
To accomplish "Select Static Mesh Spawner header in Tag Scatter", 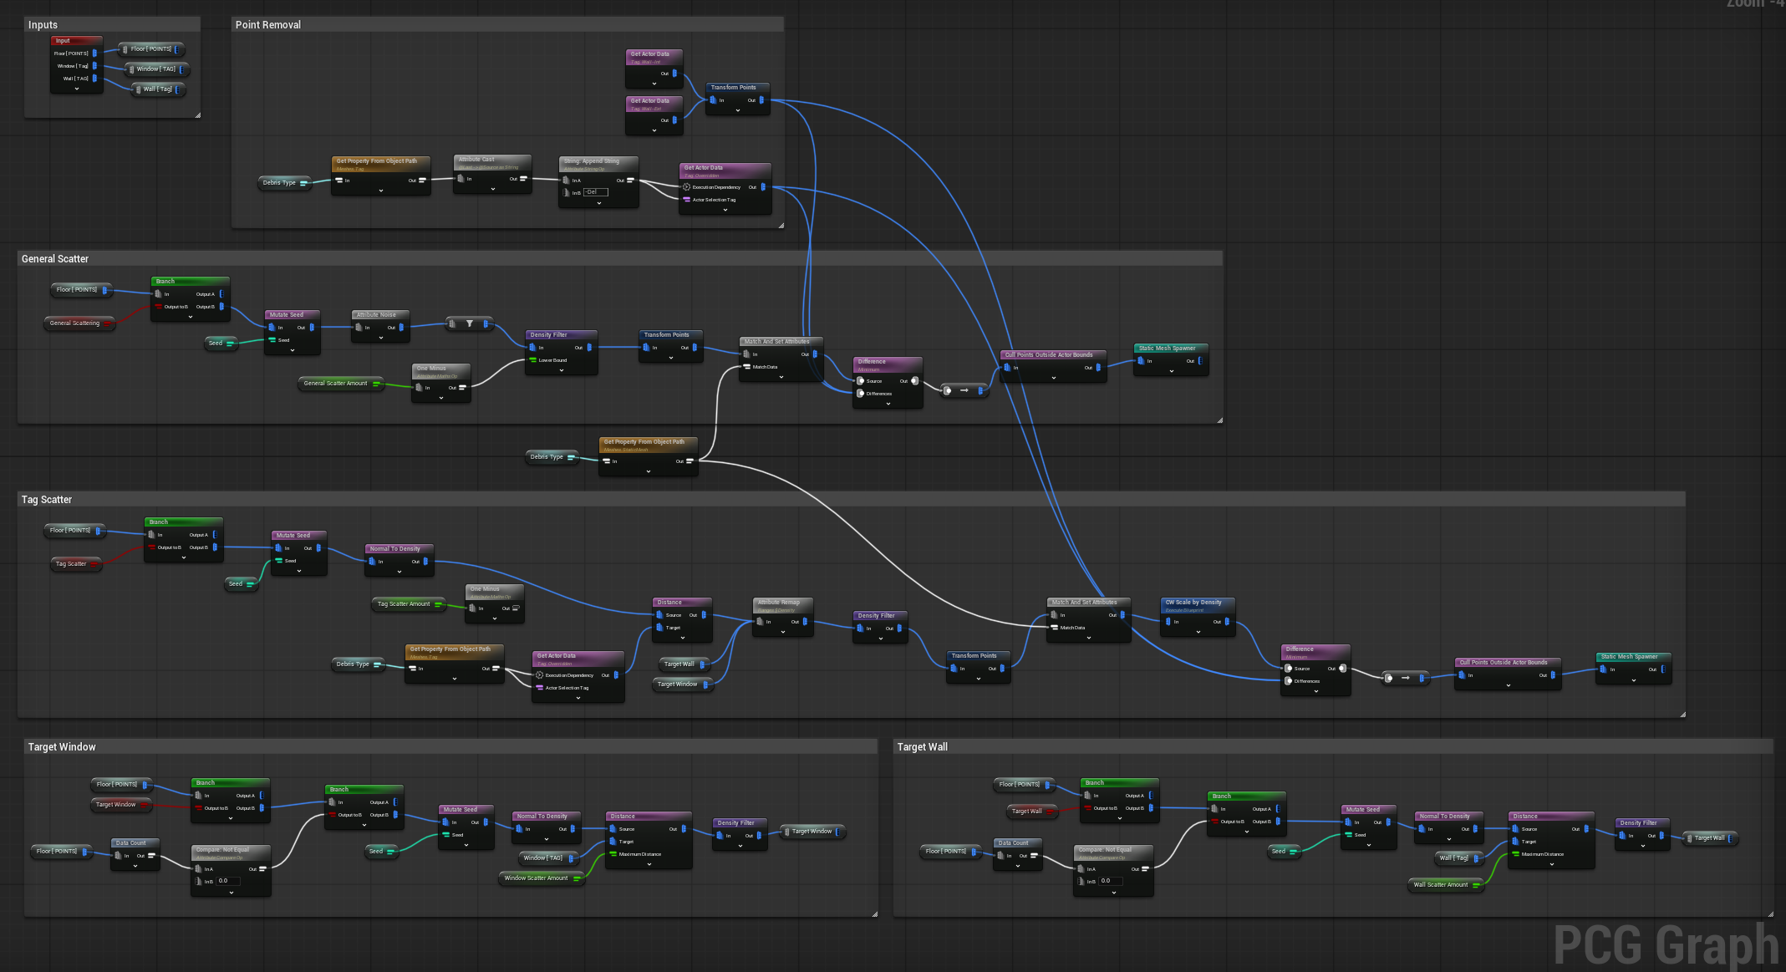I will click(x=1633, y=657).
